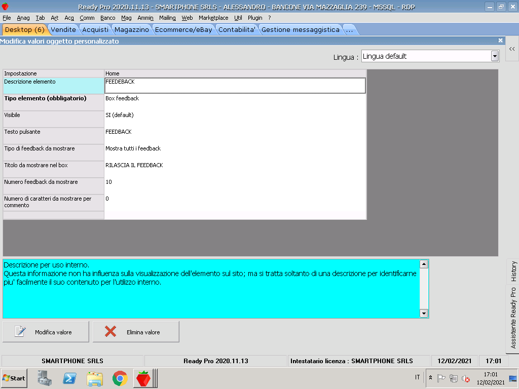
Task: Open the Windows Start button
Action: pyautogui.click(x=14, y=378)
